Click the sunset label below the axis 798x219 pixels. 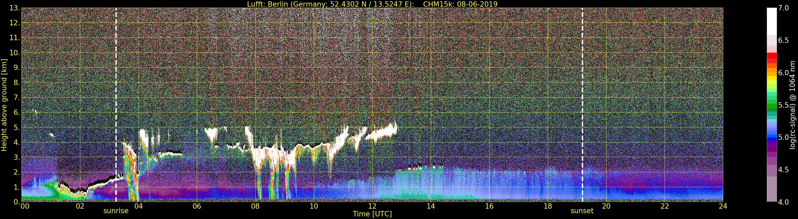pos(582,211)
